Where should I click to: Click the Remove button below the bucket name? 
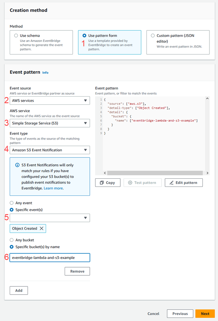77,271
